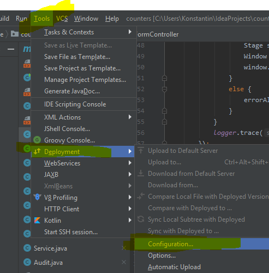Open Deployment Options

202,256
